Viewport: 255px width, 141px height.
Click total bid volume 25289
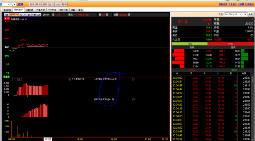192,70
